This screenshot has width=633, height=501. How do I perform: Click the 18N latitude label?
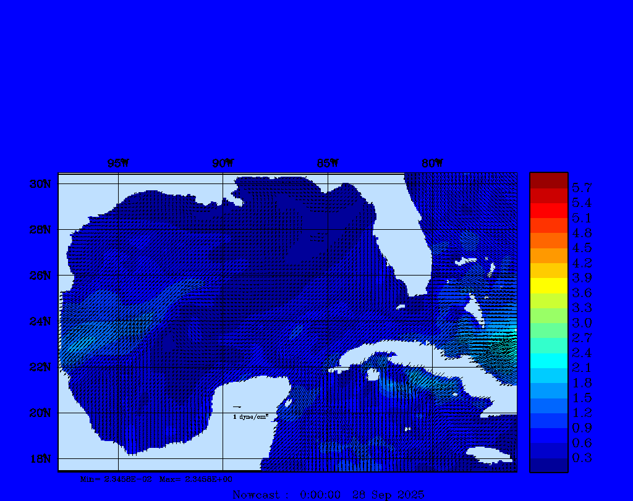pyautogui.click(x=40, y=458)
